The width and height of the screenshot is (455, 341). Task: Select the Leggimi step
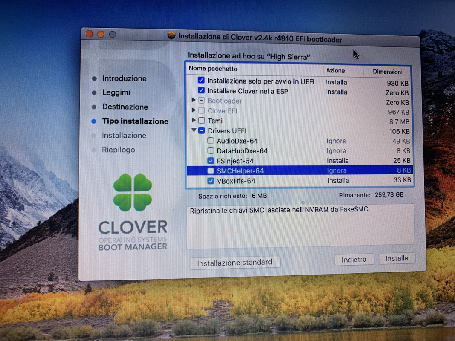[x=116, y=92]
